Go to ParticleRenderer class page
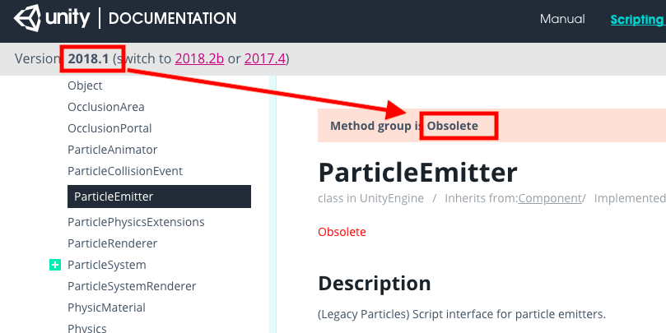 pos(113,243)
